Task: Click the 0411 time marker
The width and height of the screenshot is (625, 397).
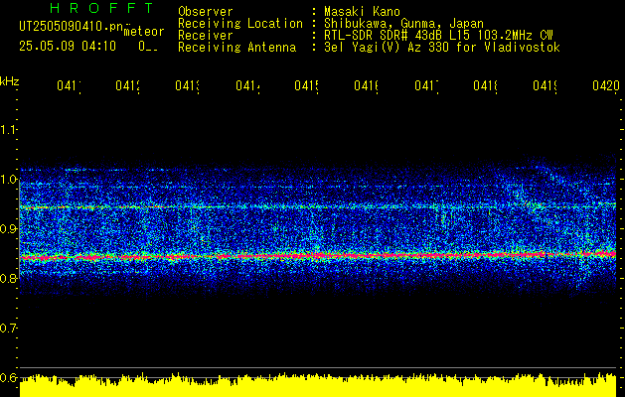Action: pos(69,85)
